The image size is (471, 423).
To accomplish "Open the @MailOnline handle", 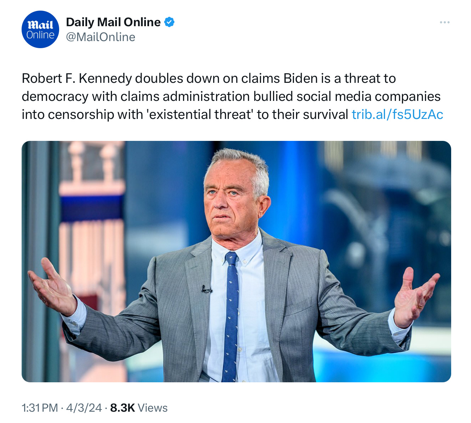I will (x=101, y=37).
